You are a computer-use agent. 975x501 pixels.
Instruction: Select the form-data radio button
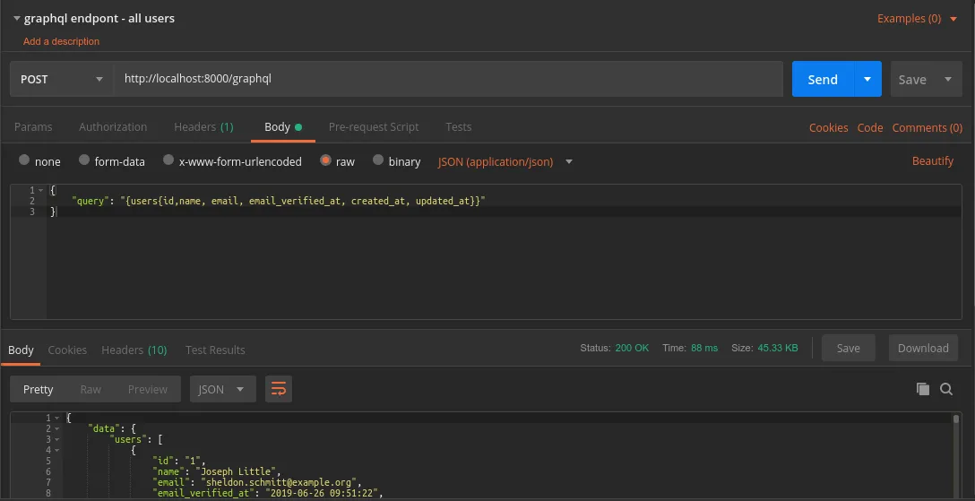pos(84,160)
